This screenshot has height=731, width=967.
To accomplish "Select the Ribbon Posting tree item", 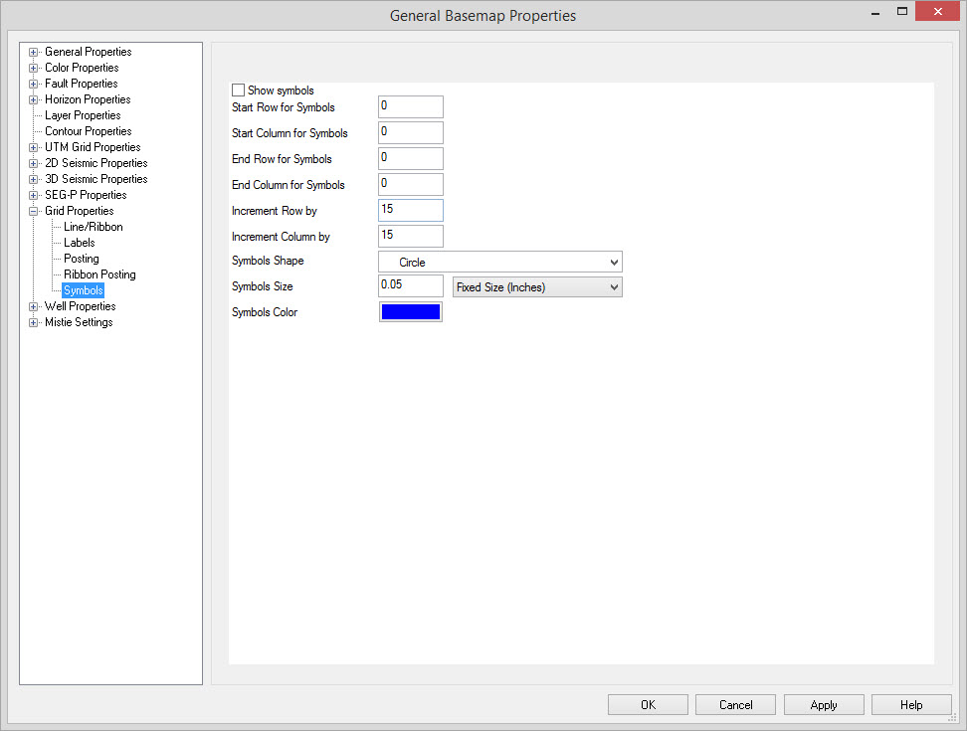I will tap(99, 274).
